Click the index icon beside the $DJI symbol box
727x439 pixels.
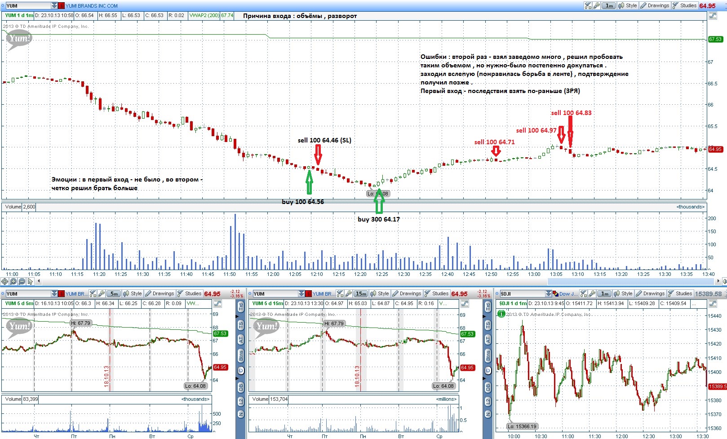[x=555, y=294]
